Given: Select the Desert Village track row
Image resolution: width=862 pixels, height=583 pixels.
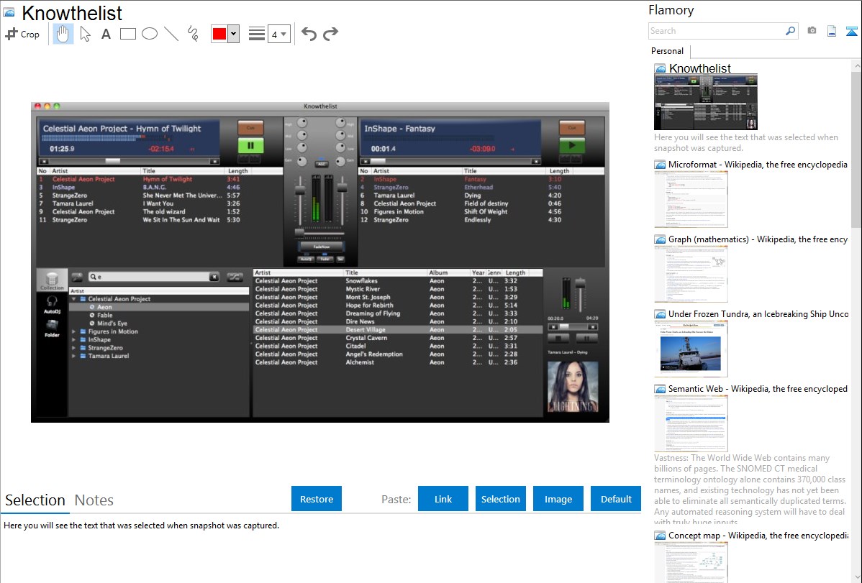Looking at the screenshot, I should (x=397, y=330).
